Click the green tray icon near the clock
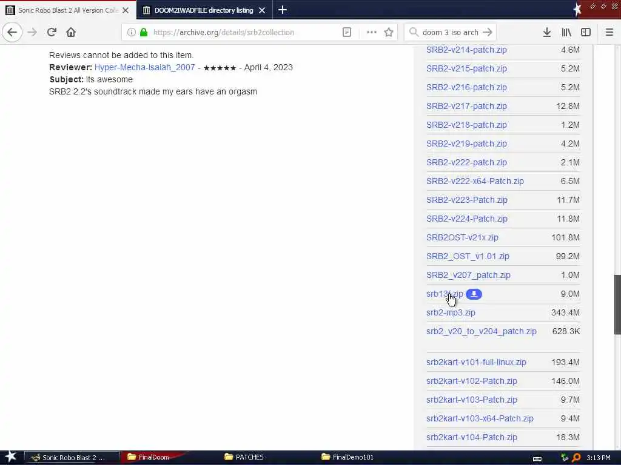The image size is (621, 465). coord(565,458)
